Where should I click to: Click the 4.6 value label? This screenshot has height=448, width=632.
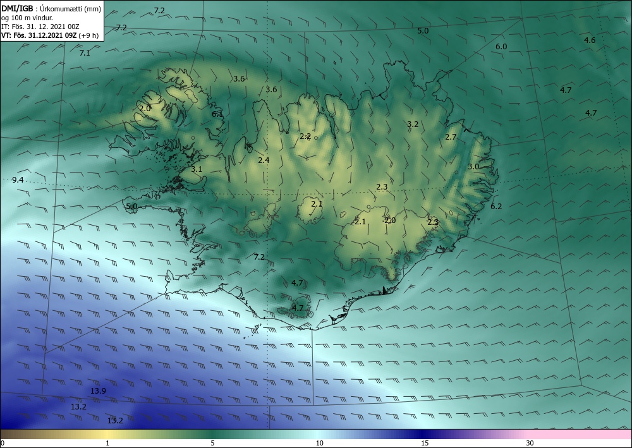tap(590, 40)
